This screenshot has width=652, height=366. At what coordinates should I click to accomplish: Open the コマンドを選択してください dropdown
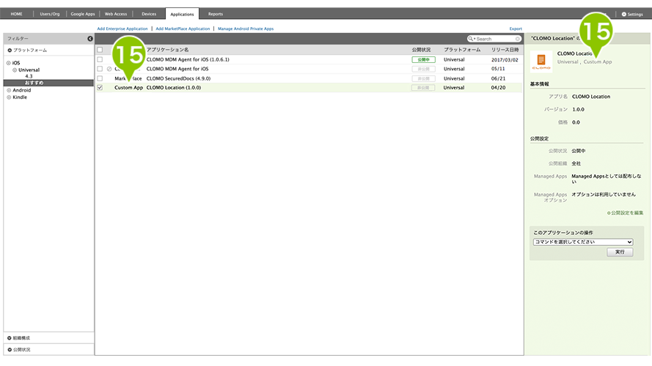[583, 242]
